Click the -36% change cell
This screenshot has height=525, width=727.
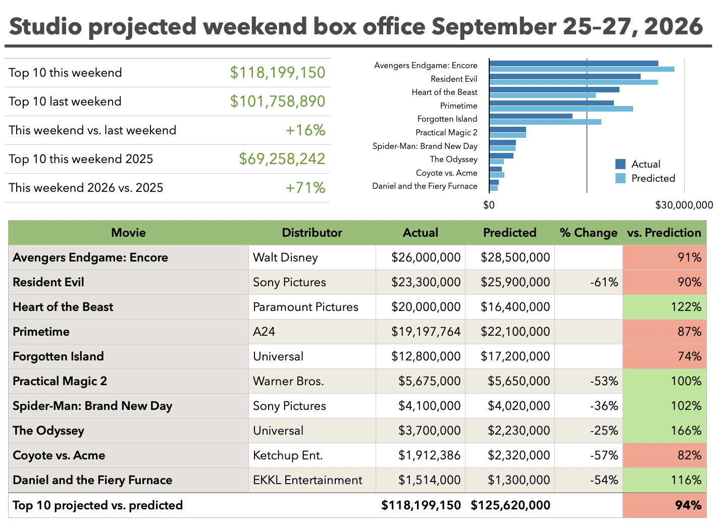(x=589, y=406)
